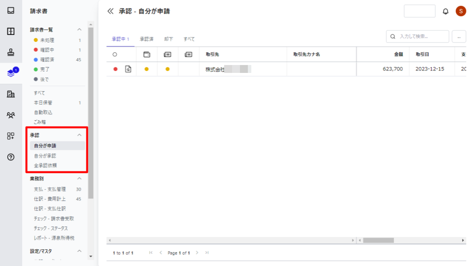Switch to the 承認中 tab
This screenshot has width=474, height=266.
tap(120, 39)
